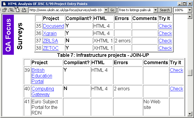Click the Table 7 Infrastructure projects caption
Image resolution: width=194 pixels, height=118 pixels.
coord(103,55)
